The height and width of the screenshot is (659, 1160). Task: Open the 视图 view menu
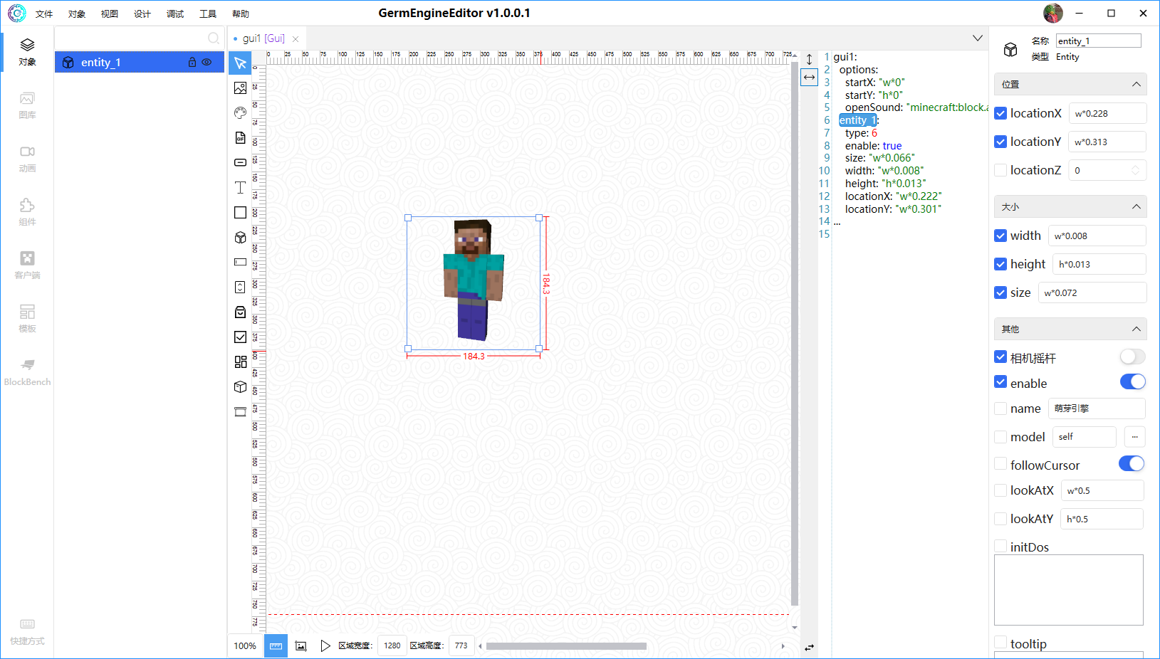click(110, 14)
